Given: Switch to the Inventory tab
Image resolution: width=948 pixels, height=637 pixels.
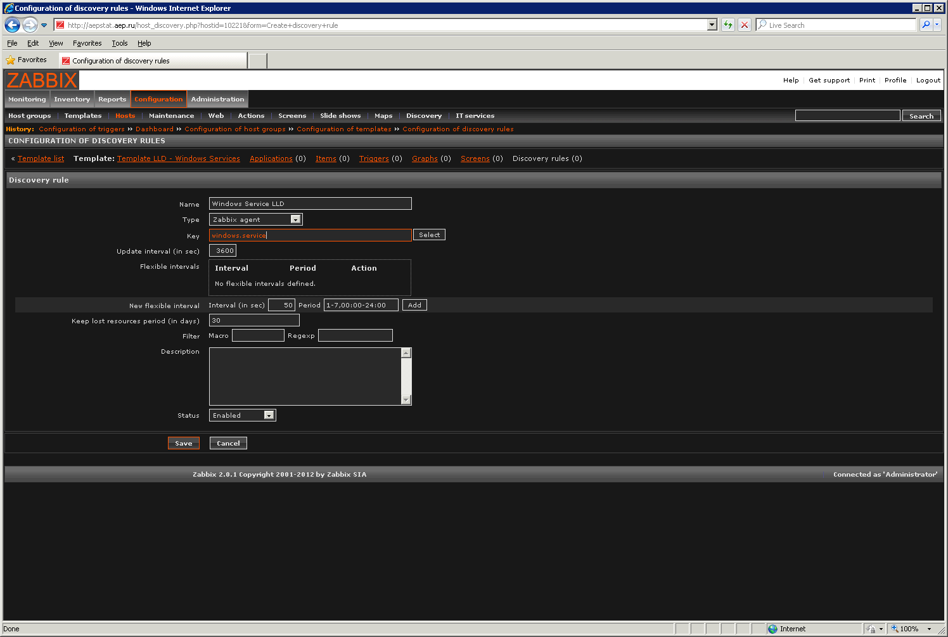Looking at the screenshot, I should 72,100.
